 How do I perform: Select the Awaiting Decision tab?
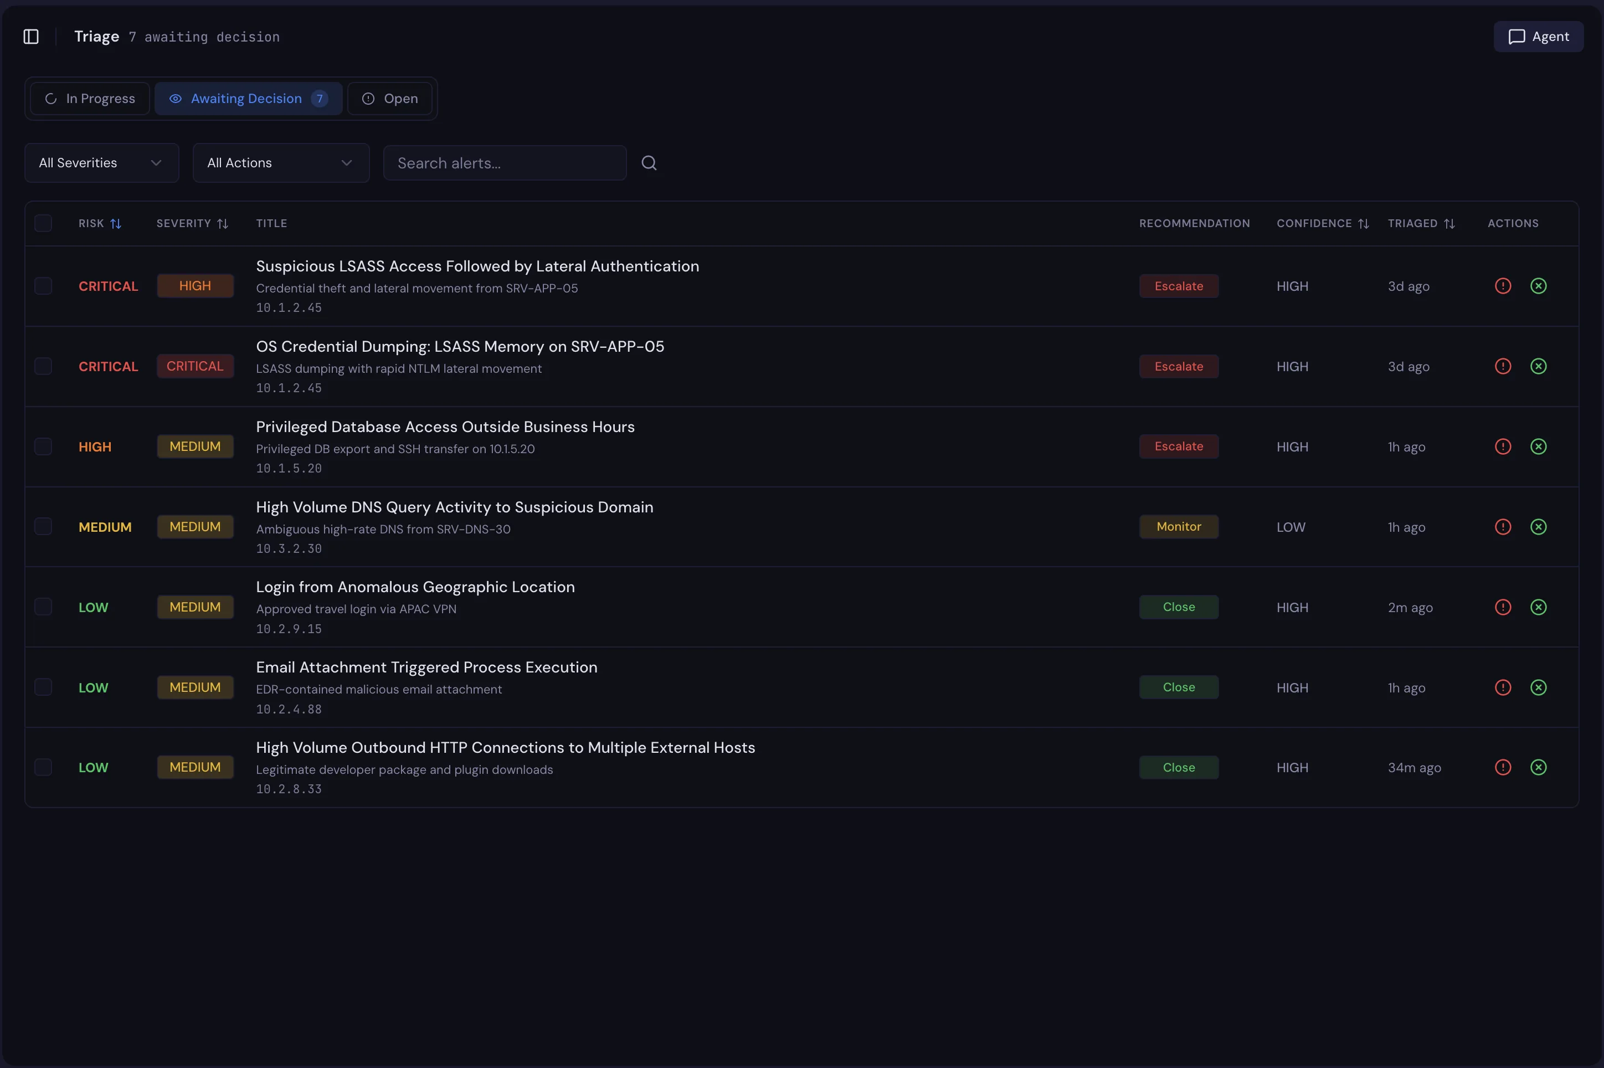(x=249, y=99)
